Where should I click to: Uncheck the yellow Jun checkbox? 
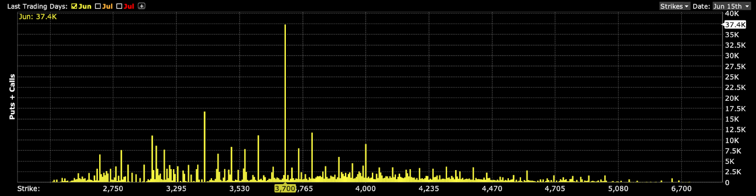click(x=74, y=7)
